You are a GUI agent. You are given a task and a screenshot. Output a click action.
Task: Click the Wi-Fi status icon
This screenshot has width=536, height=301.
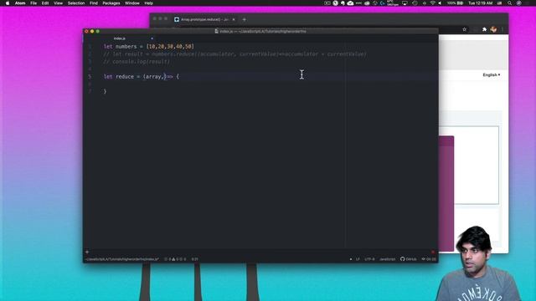point(432,3)
